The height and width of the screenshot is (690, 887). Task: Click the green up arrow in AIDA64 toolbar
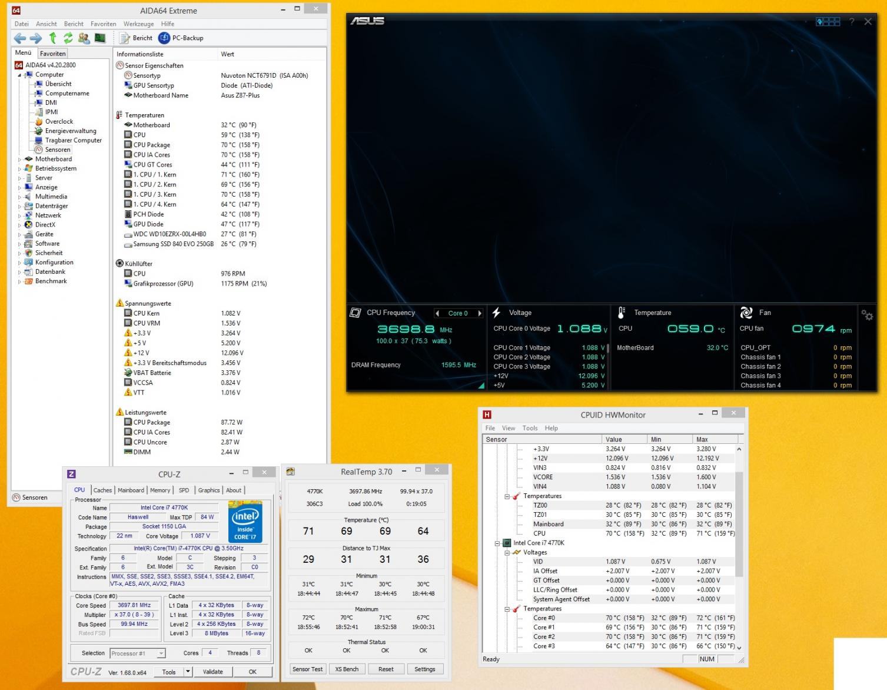53,38
